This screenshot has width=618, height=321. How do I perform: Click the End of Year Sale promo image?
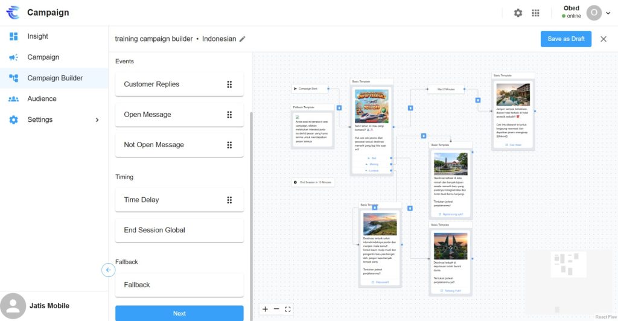click(371, 106)
